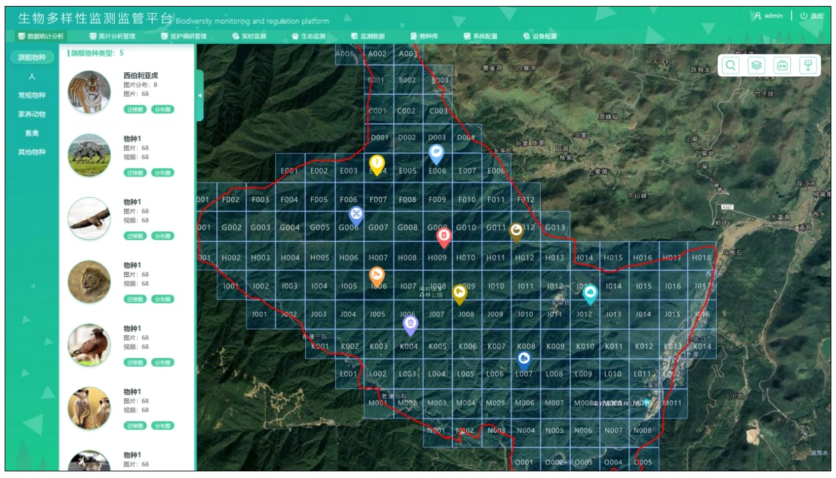Open the meerkats thumbnail

pos(89,408)
